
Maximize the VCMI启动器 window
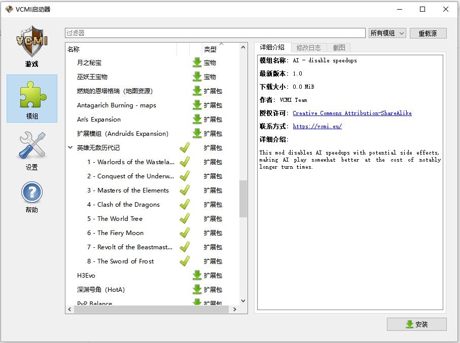pos(422,9)
